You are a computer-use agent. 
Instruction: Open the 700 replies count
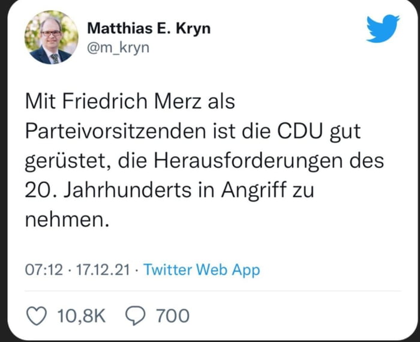point(172,315)
